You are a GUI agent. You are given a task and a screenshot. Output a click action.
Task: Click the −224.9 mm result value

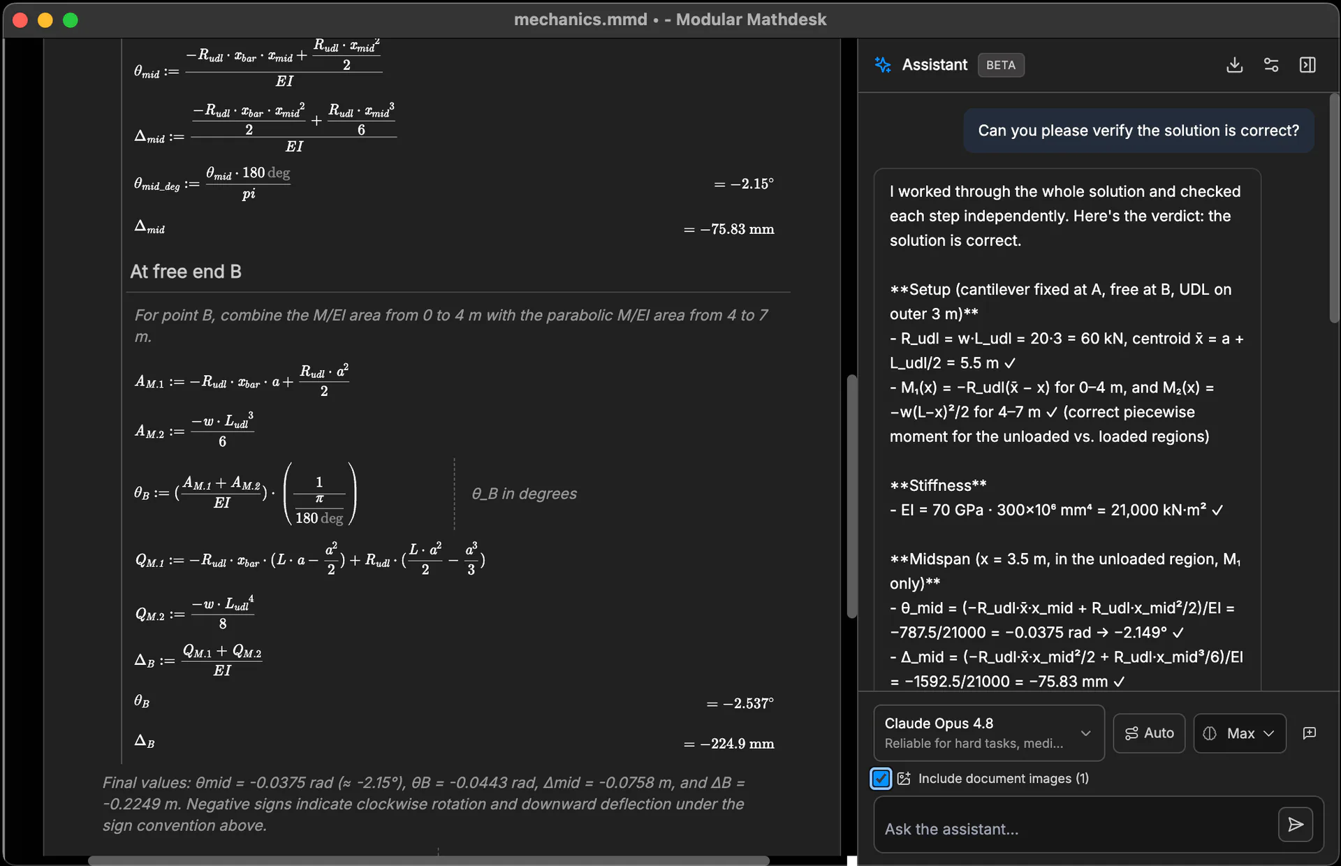pos(729,744)
